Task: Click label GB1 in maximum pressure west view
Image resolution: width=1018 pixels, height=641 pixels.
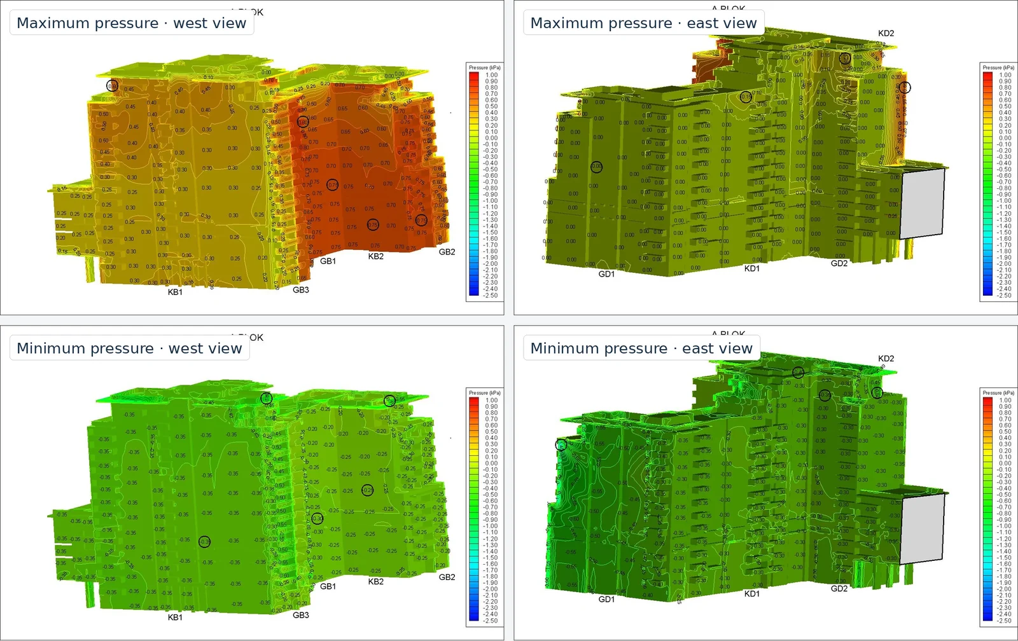Action: click(x=328, y=261)
